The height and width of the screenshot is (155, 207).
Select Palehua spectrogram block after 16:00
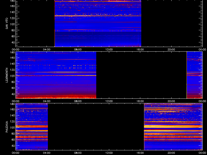pyautogui.click(x=173, y=127)
